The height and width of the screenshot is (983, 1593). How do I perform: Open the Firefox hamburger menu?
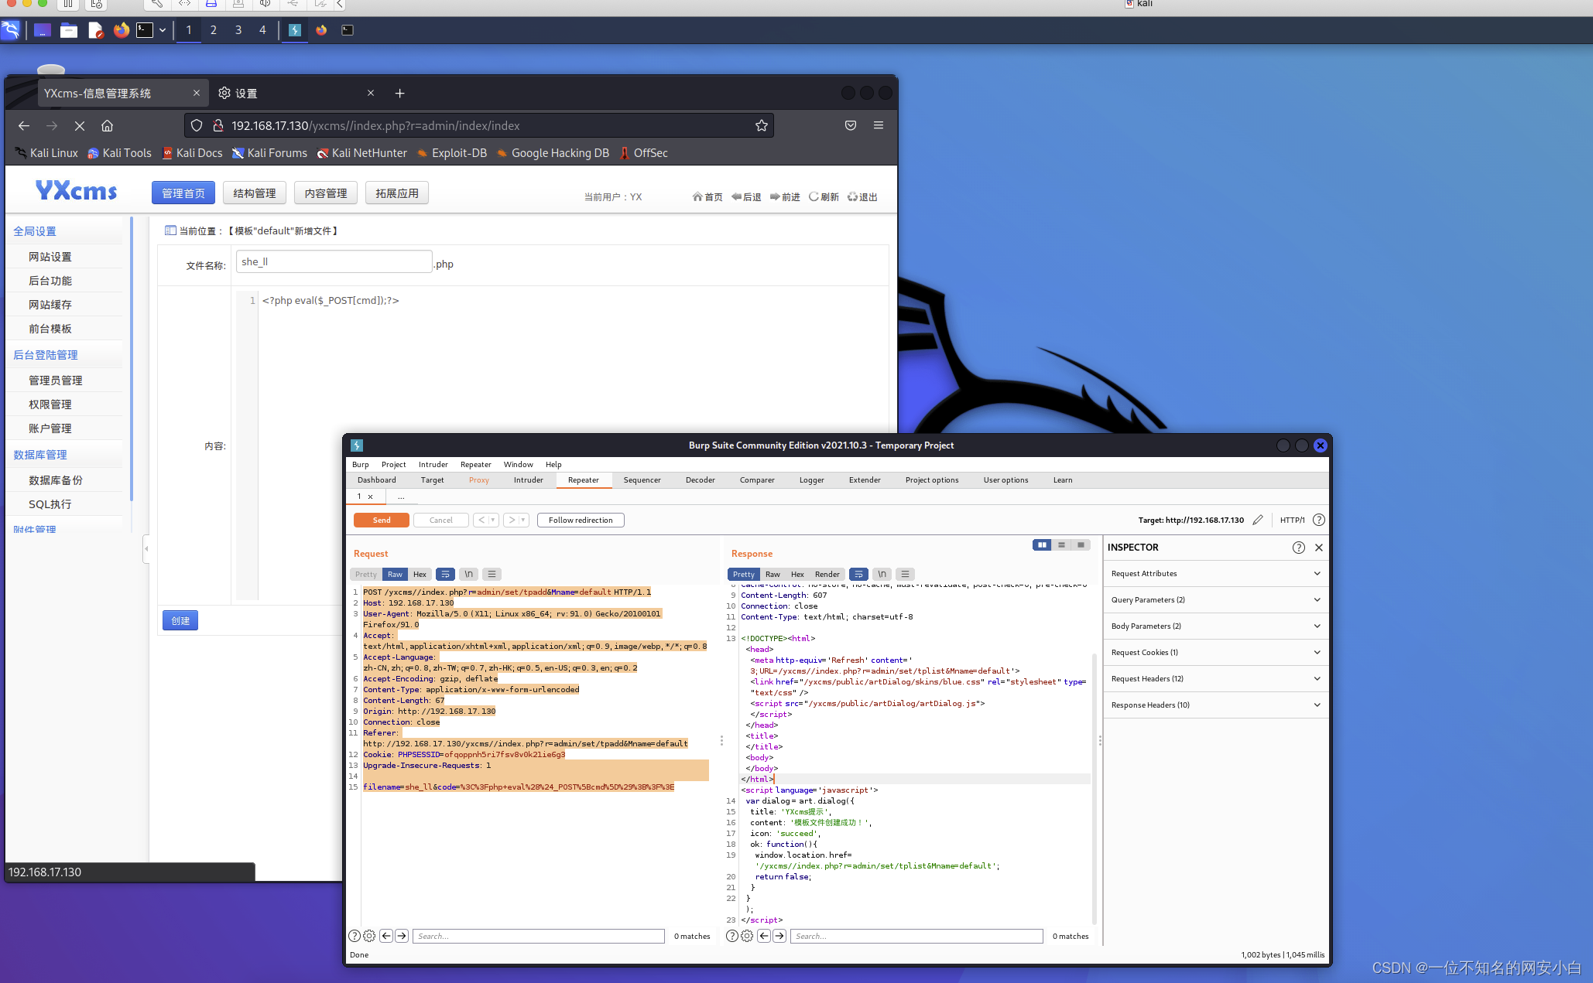[879, 125]
